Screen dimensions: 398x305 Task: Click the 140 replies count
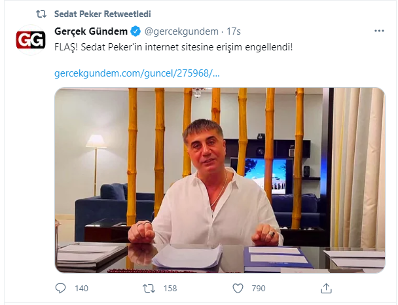point(81,289)
